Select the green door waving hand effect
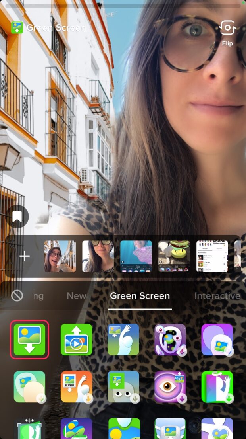Image resolution: width=246 pixels, height=439 pixels. click(217, 386)
